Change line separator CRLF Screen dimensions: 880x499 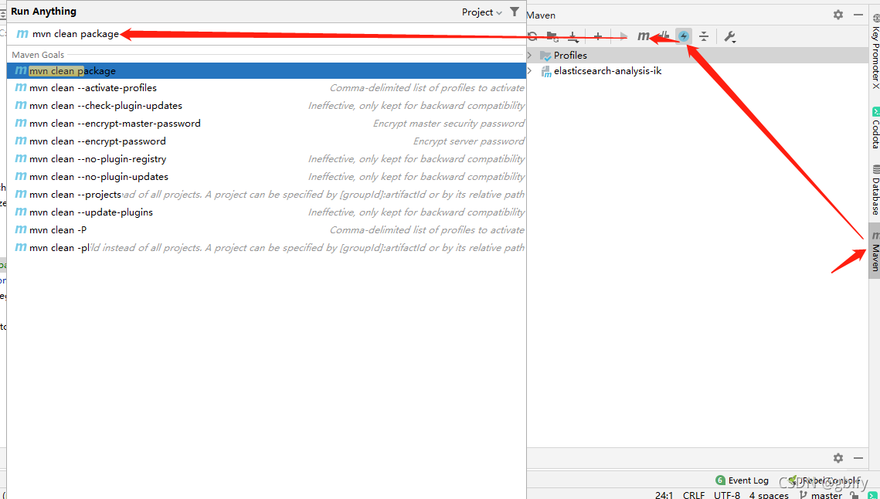694,495
